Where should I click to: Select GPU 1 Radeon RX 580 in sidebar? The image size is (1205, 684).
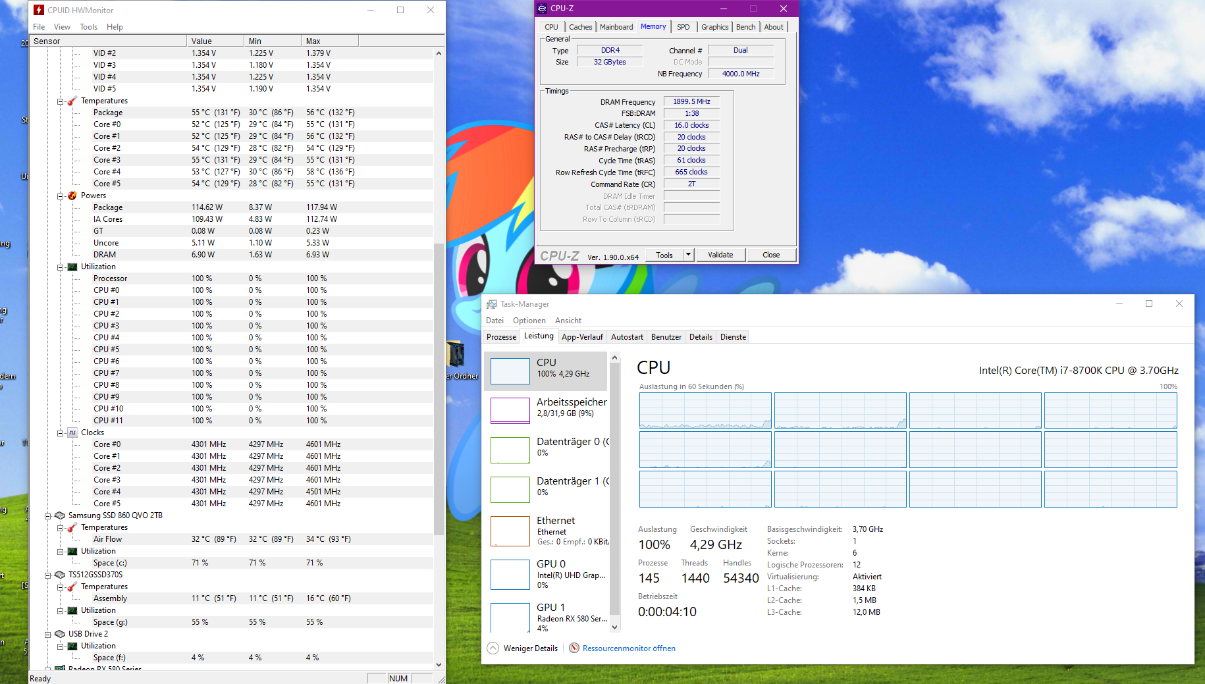(x=547, y=618)
